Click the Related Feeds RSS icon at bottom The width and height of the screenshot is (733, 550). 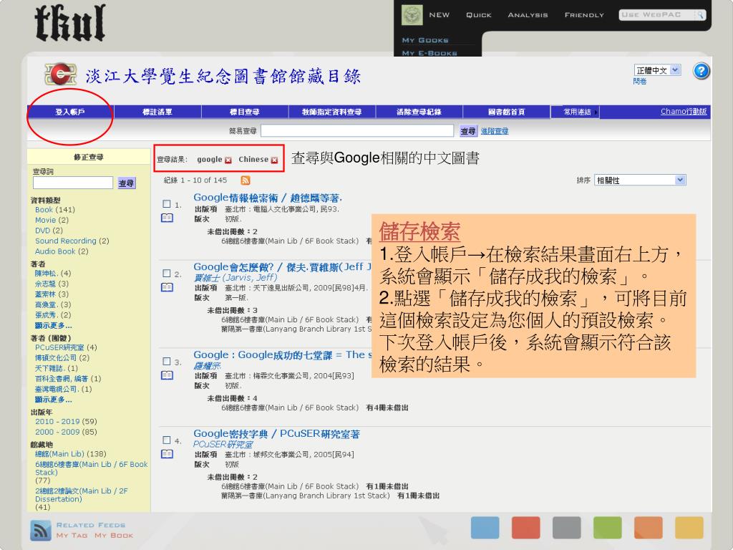(41, 531)
